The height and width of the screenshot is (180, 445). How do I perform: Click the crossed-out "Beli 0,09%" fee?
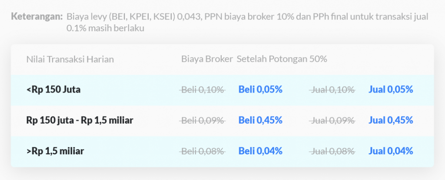coord(203,120)
